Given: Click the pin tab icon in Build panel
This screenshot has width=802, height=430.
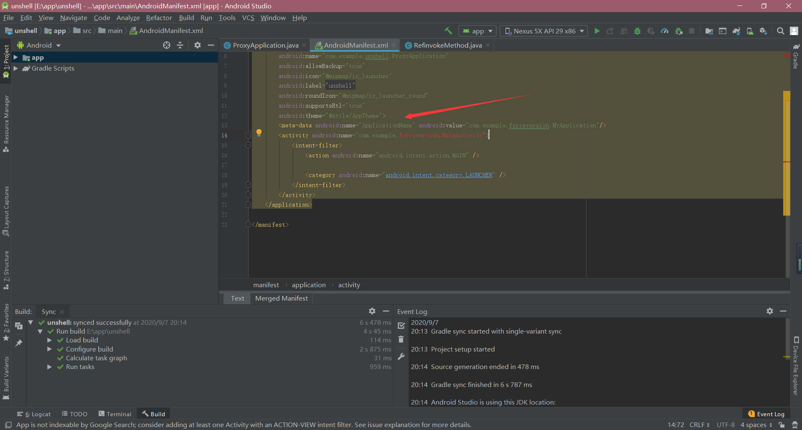Looking at the screenshot, I should pos(19,343).
